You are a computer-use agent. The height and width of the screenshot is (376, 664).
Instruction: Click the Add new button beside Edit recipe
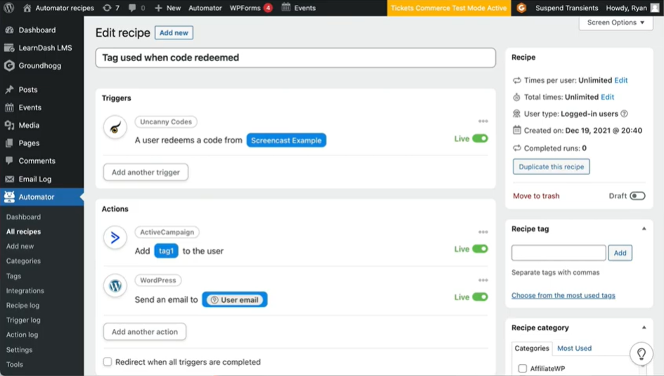coord(174,32)
